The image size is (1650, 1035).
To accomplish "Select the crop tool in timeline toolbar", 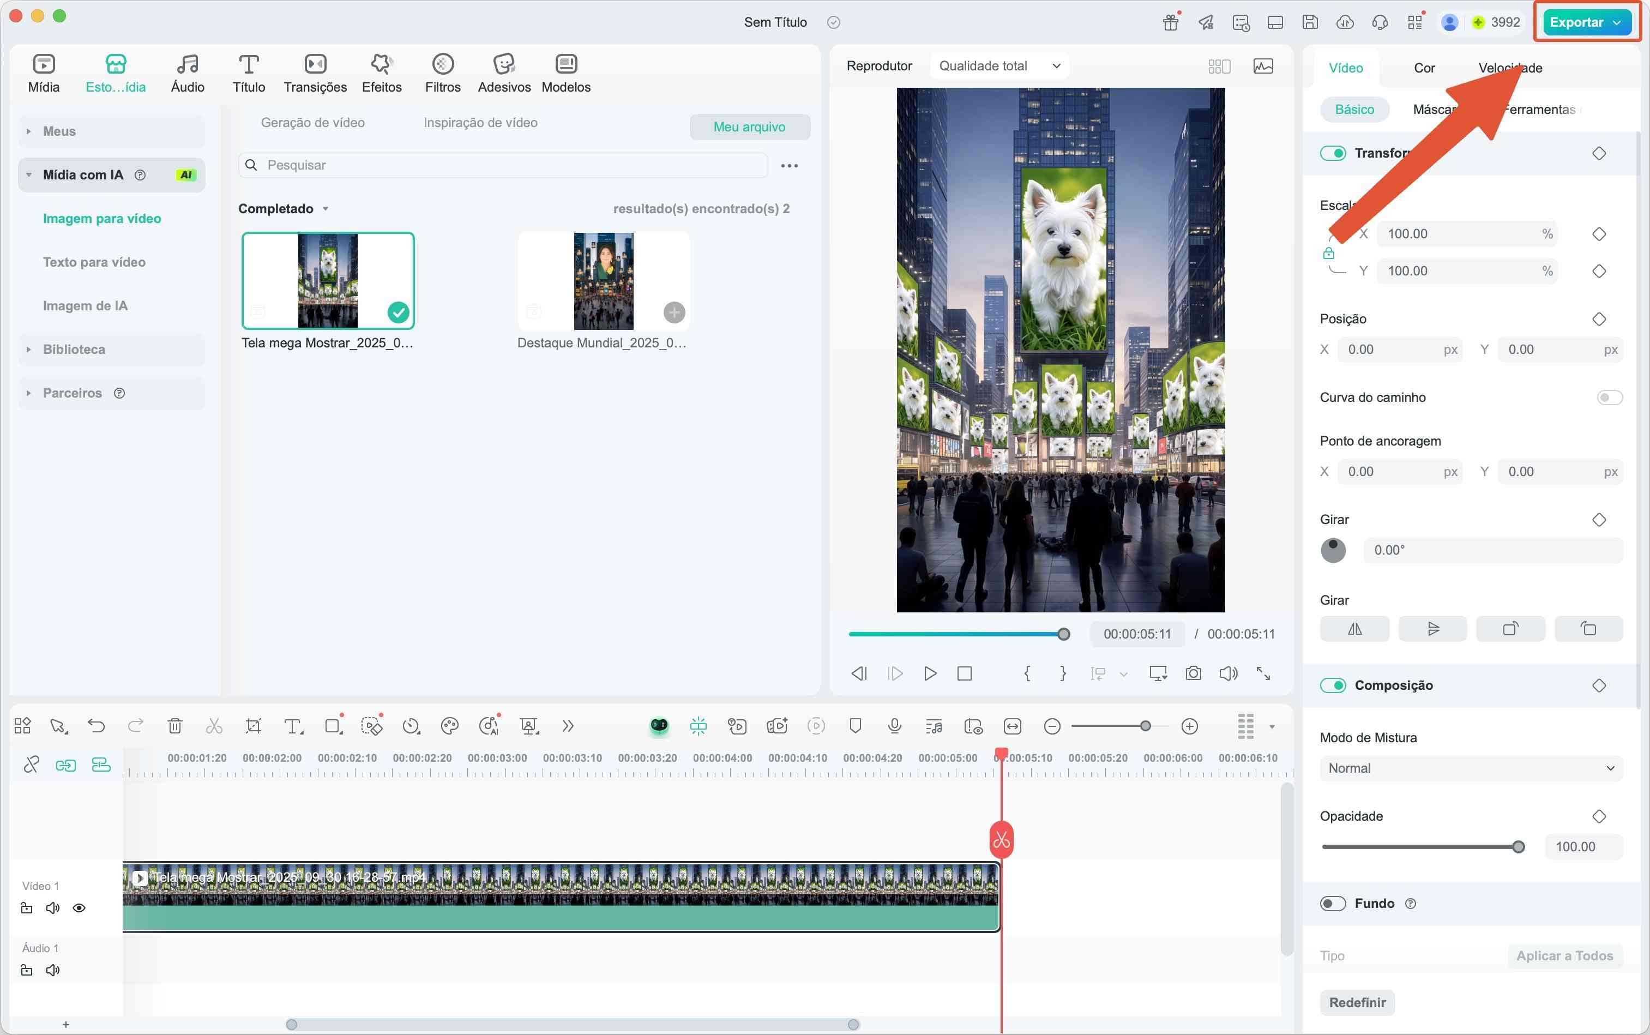I will pos(253,726).
